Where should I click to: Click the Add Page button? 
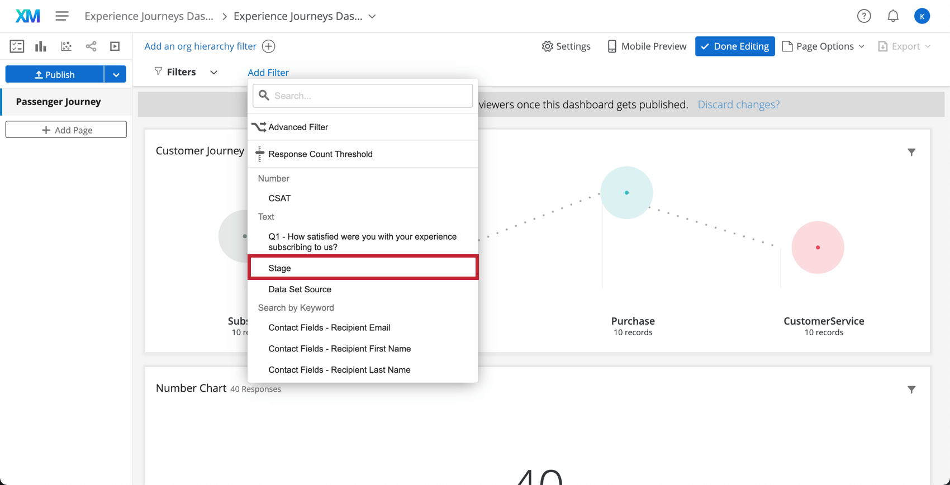click(x=66, y=130)
